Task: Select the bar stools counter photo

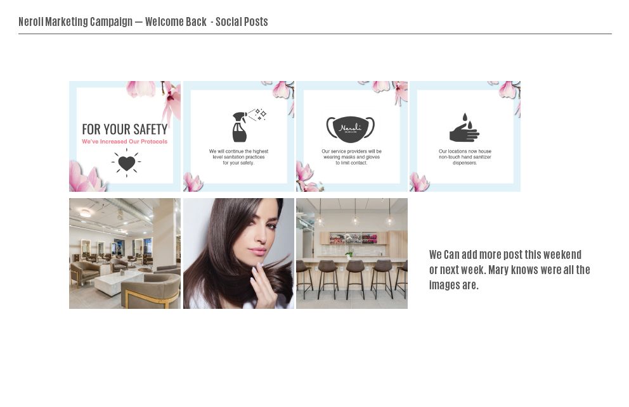Action: click(x=352, y=253)
